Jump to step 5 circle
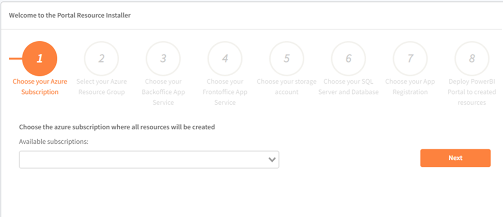 (287, 58)
